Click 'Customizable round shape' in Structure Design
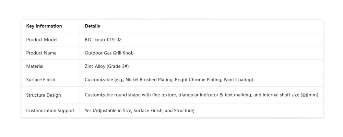This screenshot has height=137, width=343. [x=113, y=95]
